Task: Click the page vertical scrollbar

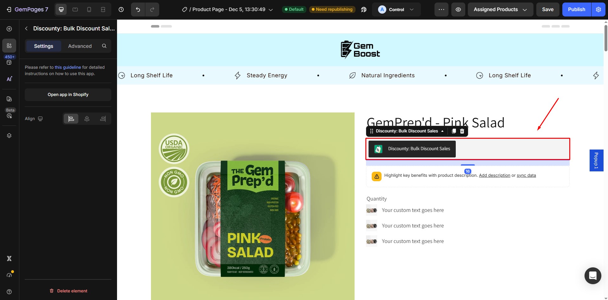Action: (x=606, y=38)
